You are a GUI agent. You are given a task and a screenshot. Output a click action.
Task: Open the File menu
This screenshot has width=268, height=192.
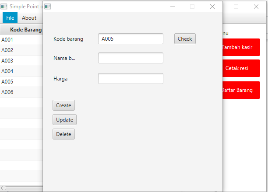10,18
